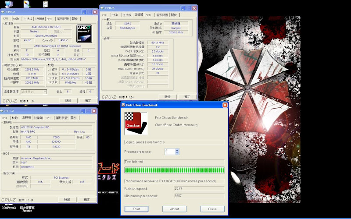Click 驗證 button in CPU-Z memory window
This screenshot has height=219, width=351.
point(168,97)
